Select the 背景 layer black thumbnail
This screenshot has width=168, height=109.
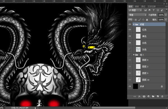click(x=136, y=86)
